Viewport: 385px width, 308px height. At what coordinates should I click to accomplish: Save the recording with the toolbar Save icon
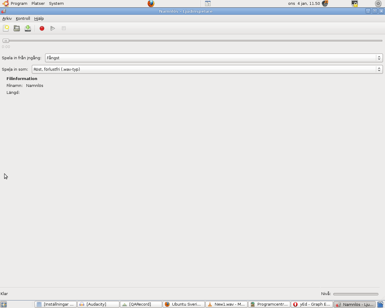click(x=28, y=28)
